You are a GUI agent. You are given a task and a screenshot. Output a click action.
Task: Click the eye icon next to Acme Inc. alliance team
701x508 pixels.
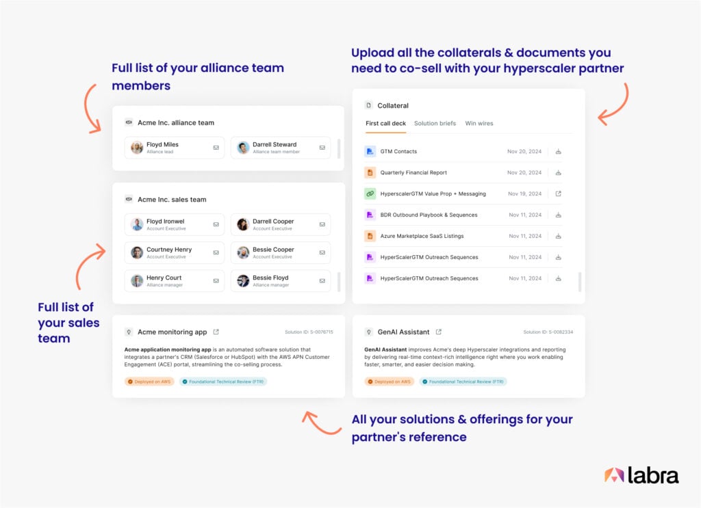pyautogui.click(x=129, y=122)
